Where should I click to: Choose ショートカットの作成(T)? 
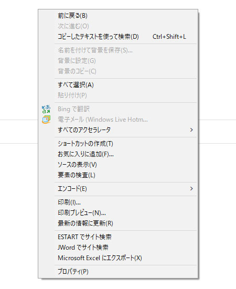[118, 144]
